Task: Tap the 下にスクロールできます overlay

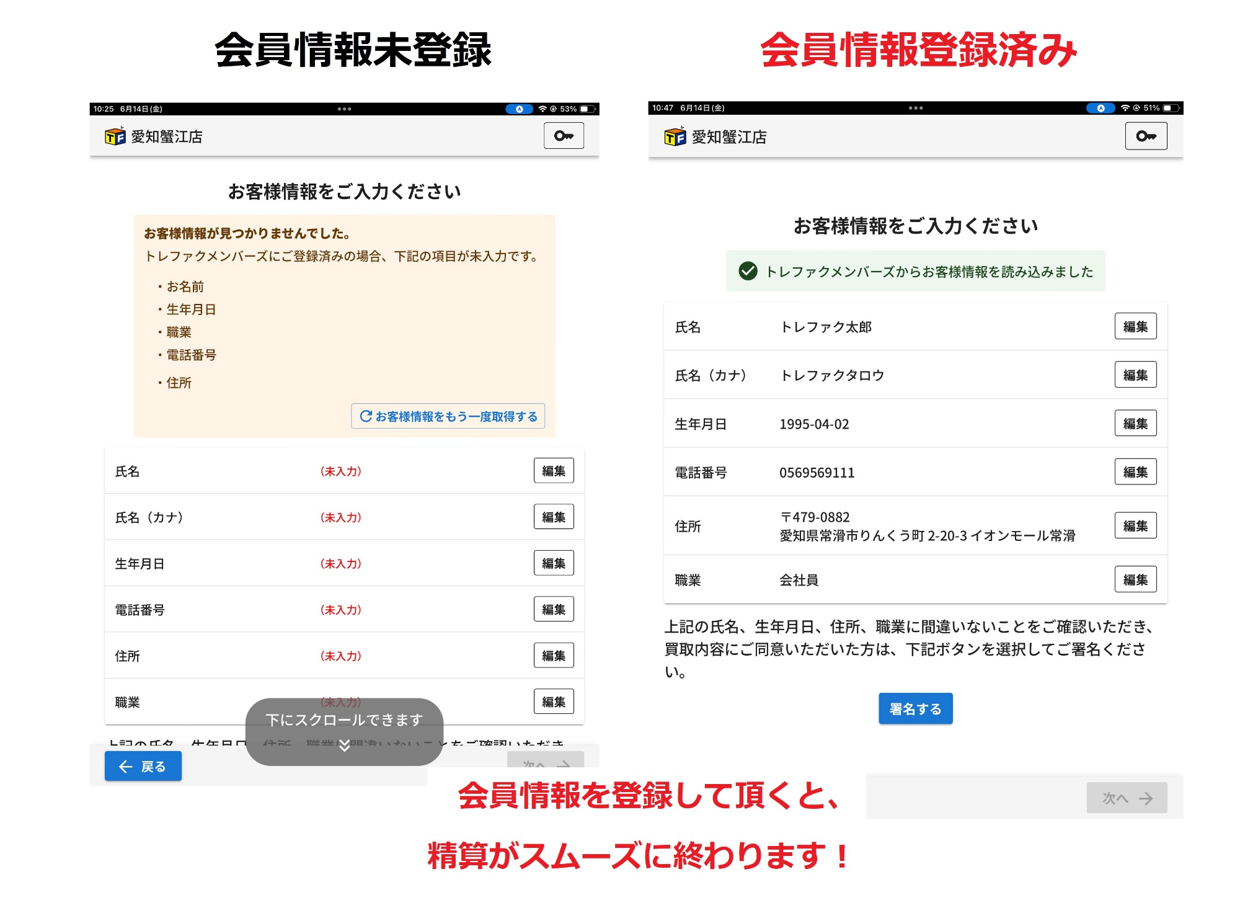Action: 344,720
